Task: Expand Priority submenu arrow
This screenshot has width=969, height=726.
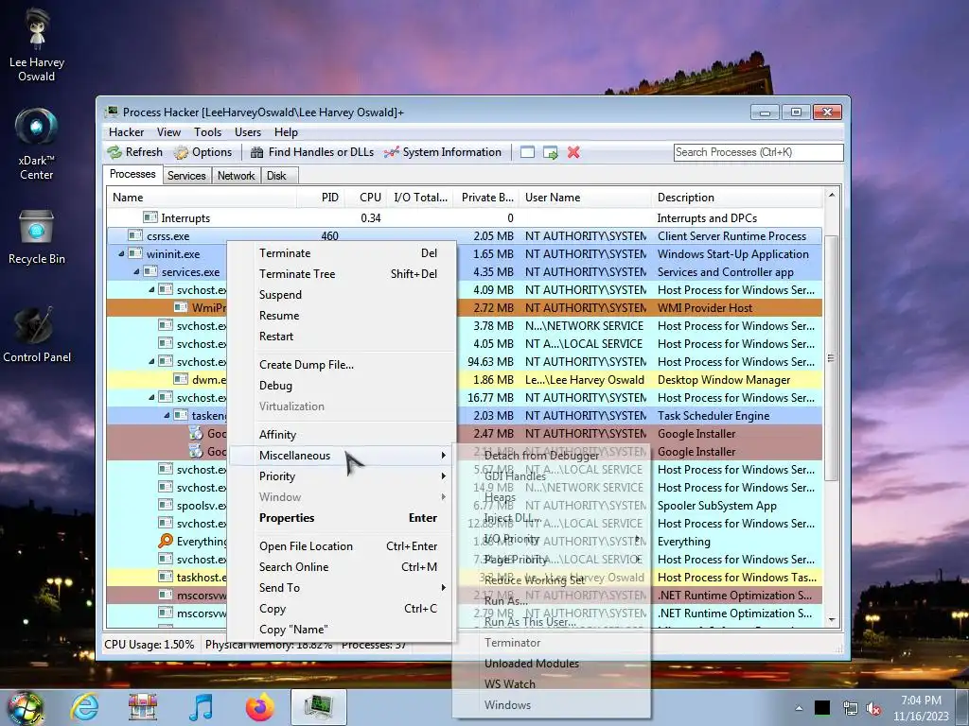Action: pyautogui.click(x=443, y=476)
